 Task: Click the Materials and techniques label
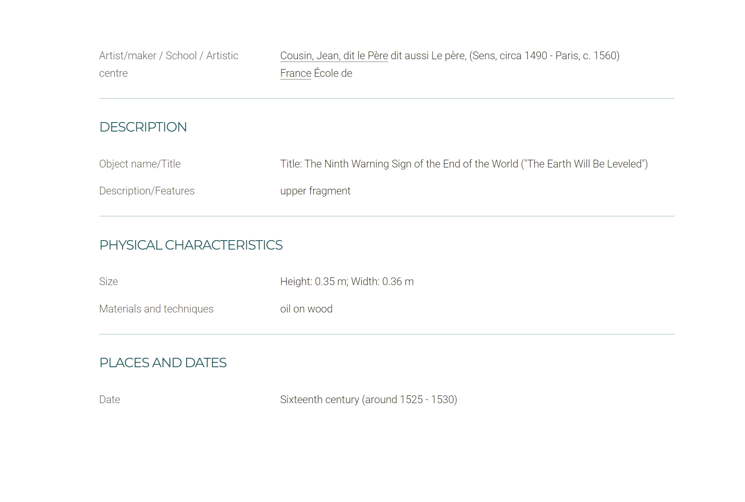pos(156,309)
